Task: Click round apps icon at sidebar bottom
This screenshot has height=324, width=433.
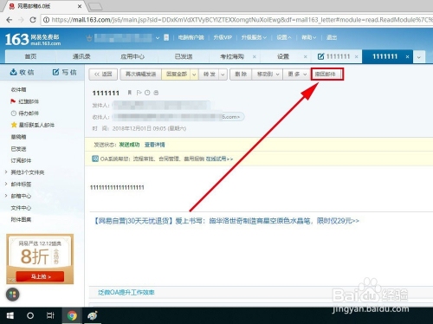Action: tap(13, 295)
